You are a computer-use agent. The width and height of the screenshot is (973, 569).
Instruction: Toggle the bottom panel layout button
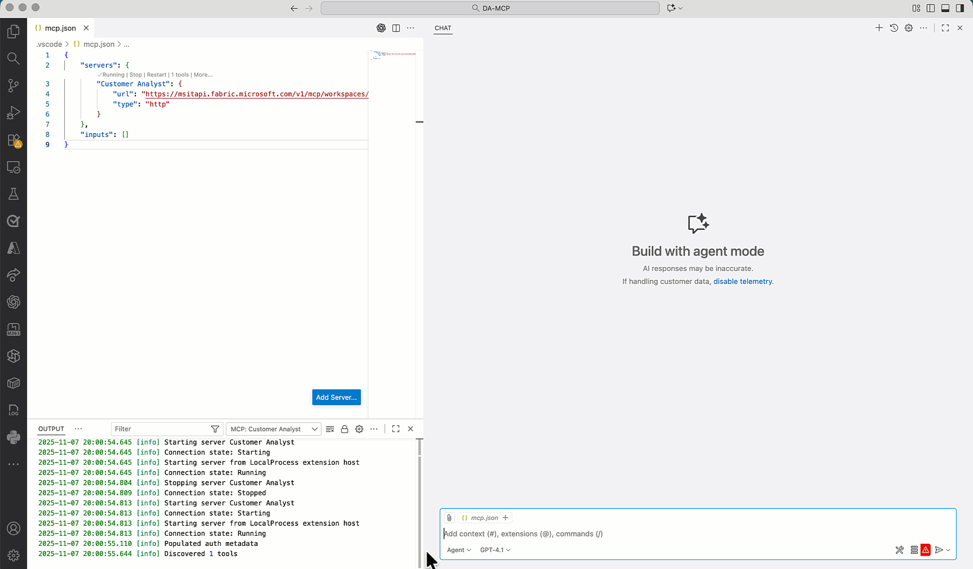point(945,8)
